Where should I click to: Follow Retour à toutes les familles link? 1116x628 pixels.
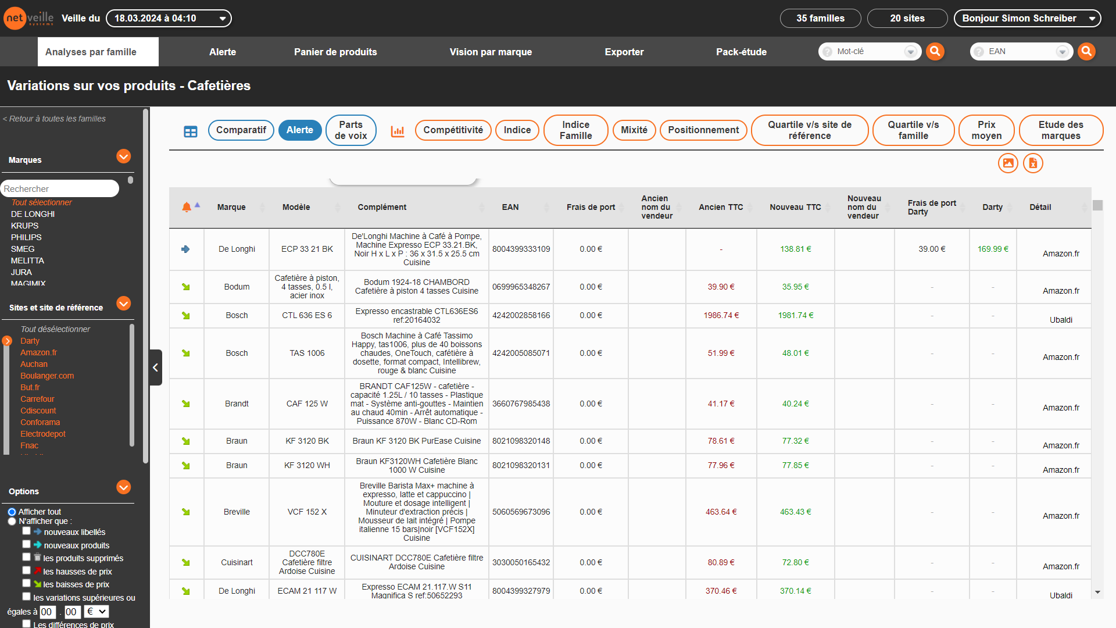click(x=55, y=119)
